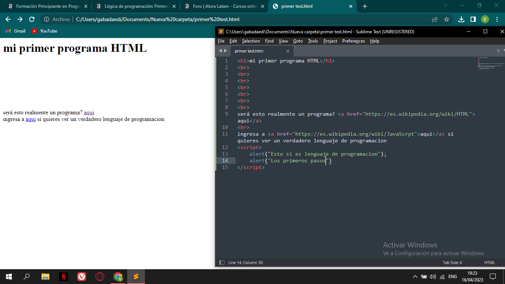This screenshot has height=284, width=505.
Task: Open Windows notification center
Action: coord(492,277)
